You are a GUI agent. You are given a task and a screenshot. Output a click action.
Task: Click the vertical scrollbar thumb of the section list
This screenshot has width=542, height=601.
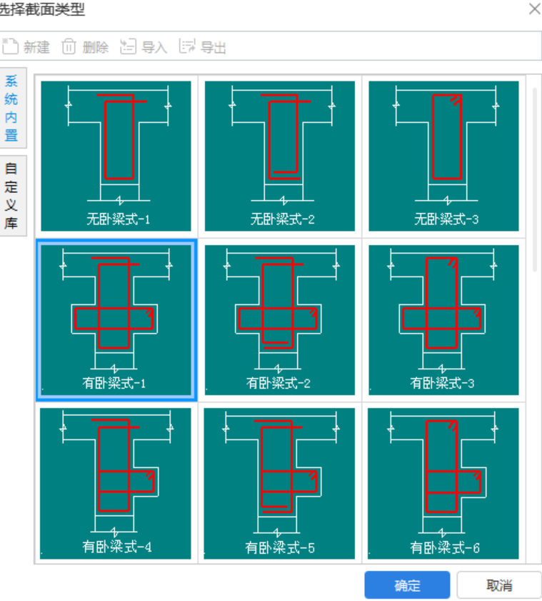(535, 180)
